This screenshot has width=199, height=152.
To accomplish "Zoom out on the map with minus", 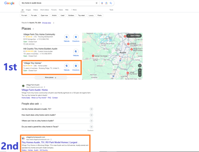I will [140, 75].
